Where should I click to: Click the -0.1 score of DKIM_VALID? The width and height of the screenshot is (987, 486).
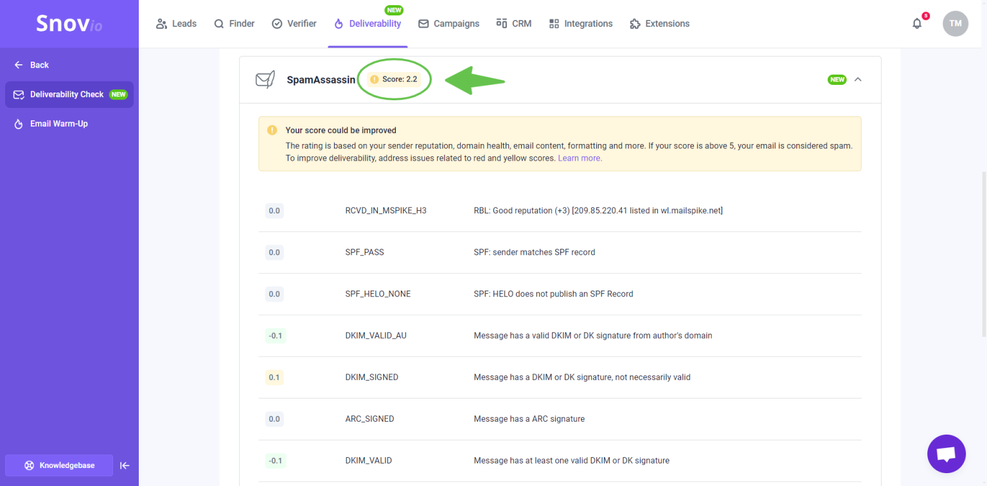275,461
